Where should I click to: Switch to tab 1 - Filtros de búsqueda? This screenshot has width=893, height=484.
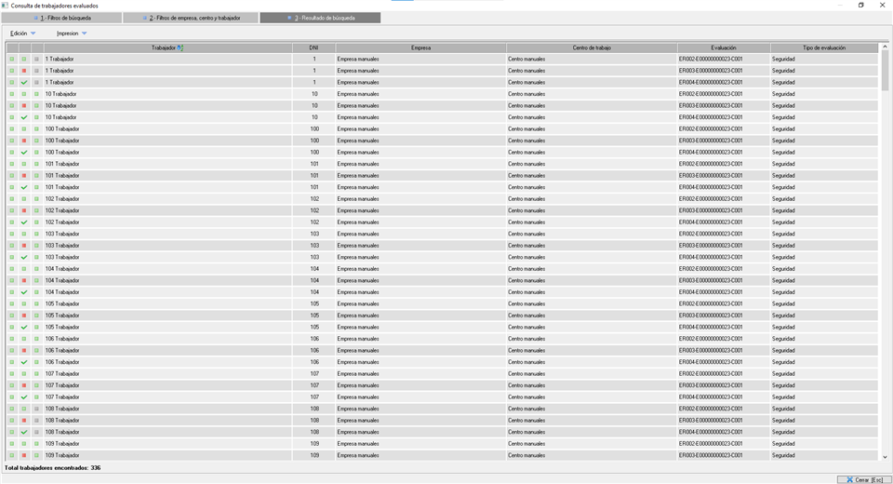point(61,18)
